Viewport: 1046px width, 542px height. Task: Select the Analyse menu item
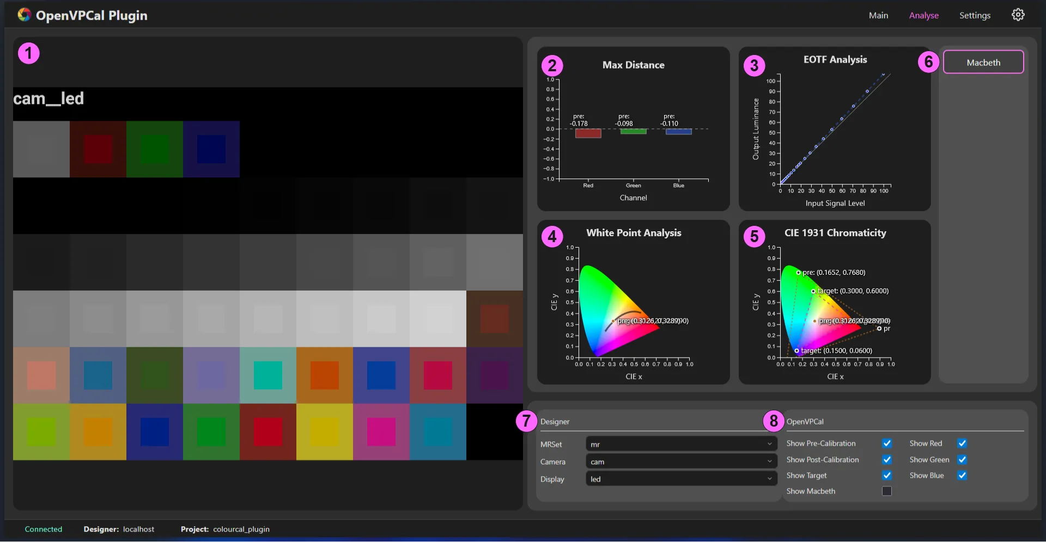(924, 15)
